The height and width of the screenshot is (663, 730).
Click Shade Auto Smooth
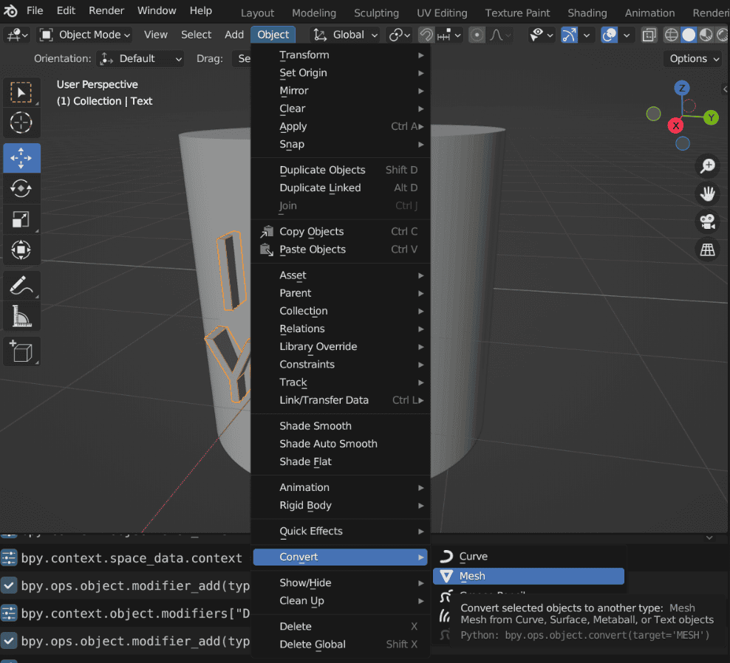[341, 444]
